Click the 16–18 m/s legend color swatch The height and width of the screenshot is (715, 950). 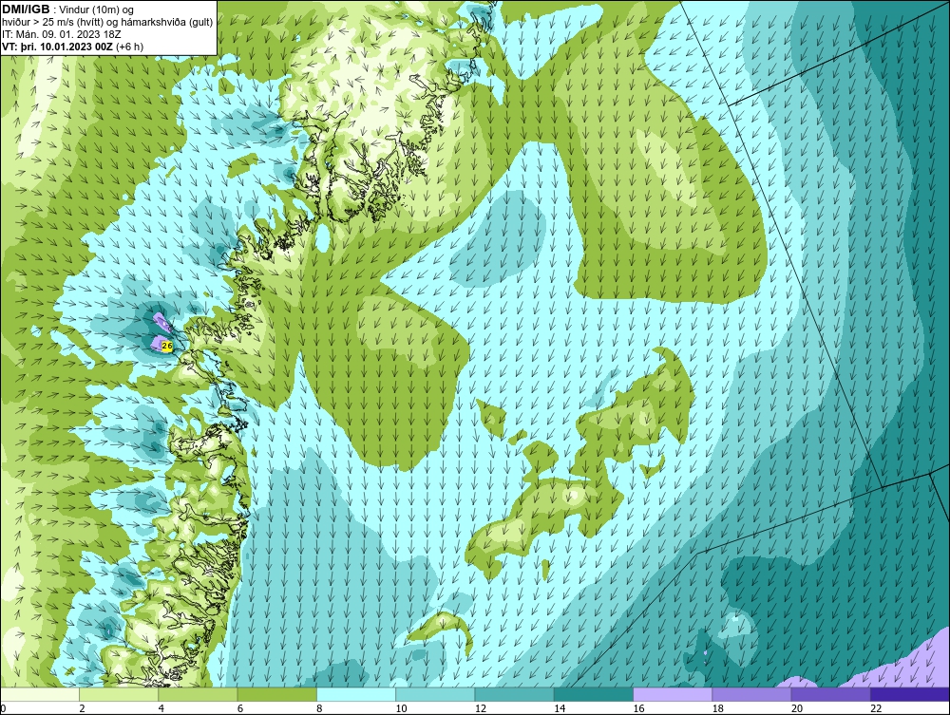coord(673,694)
